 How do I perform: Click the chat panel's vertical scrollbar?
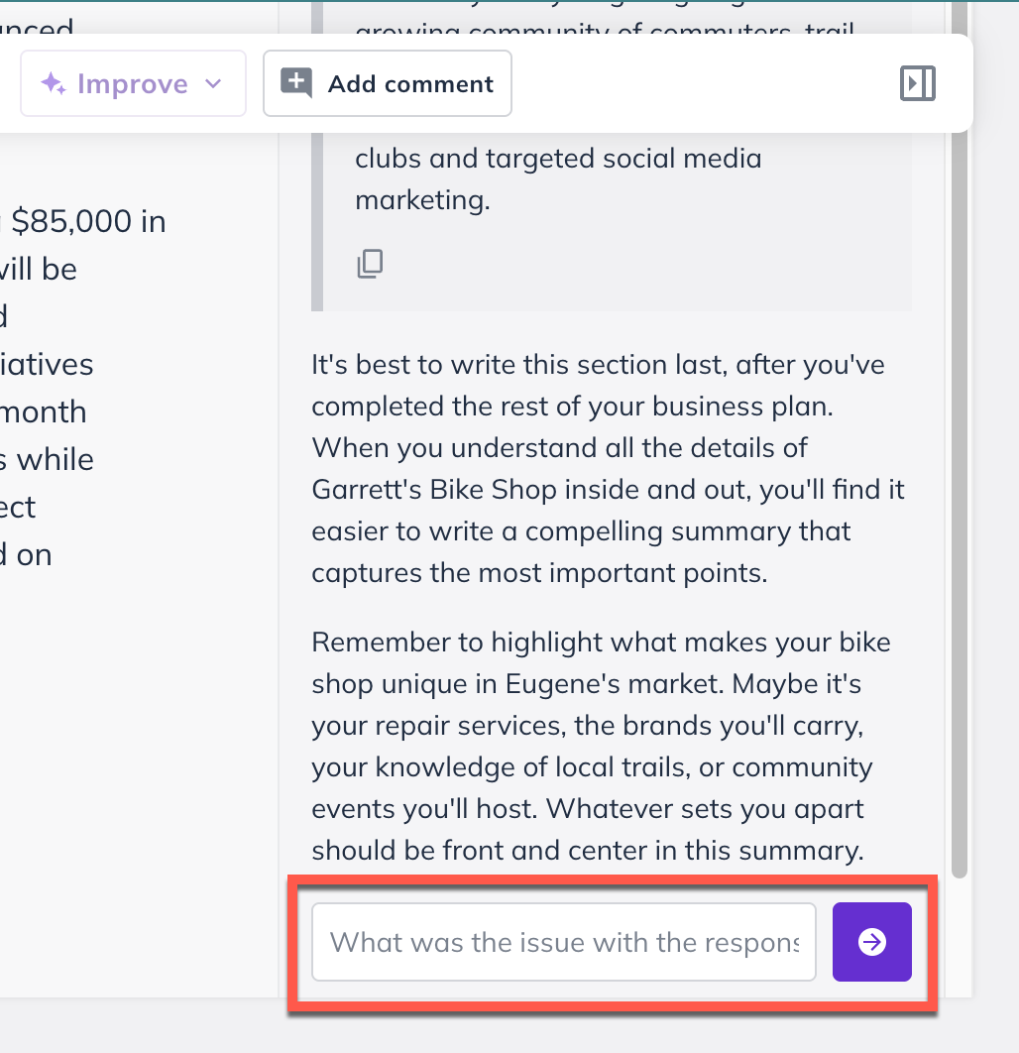point(959,496)
